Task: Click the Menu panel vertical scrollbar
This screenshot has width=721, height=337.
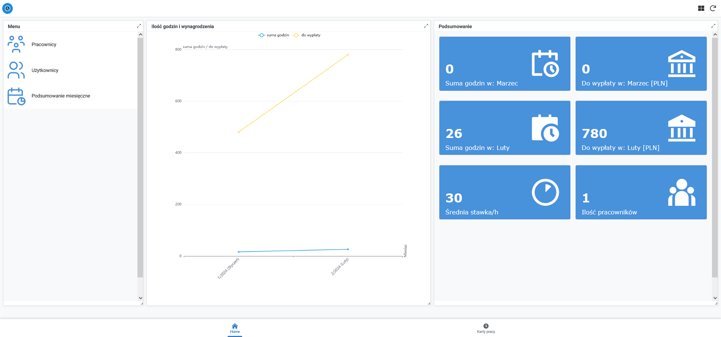Action: [x=140, y=157]
